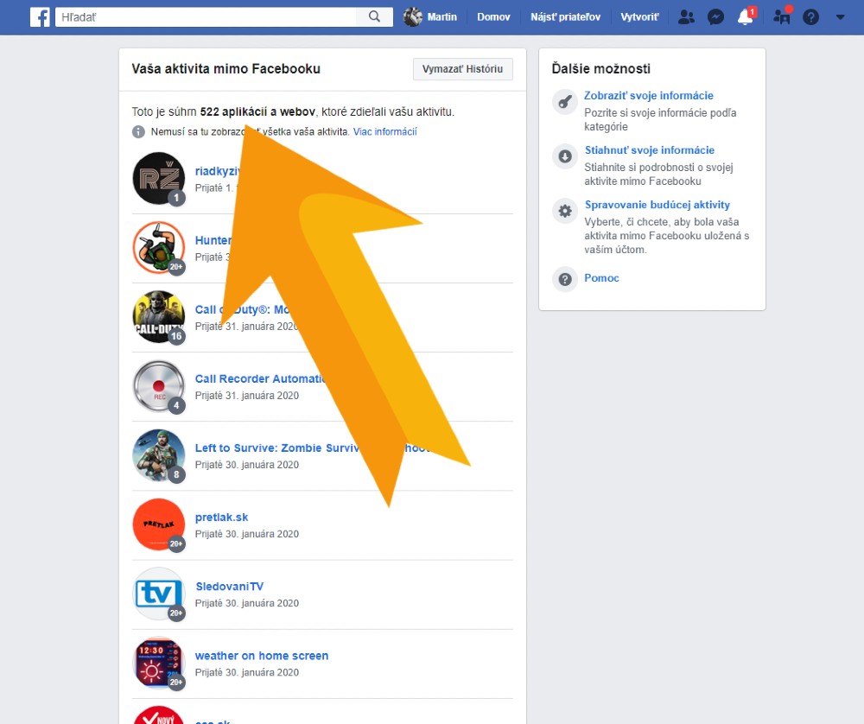Go to Domov in top bar

click(493, 17)
